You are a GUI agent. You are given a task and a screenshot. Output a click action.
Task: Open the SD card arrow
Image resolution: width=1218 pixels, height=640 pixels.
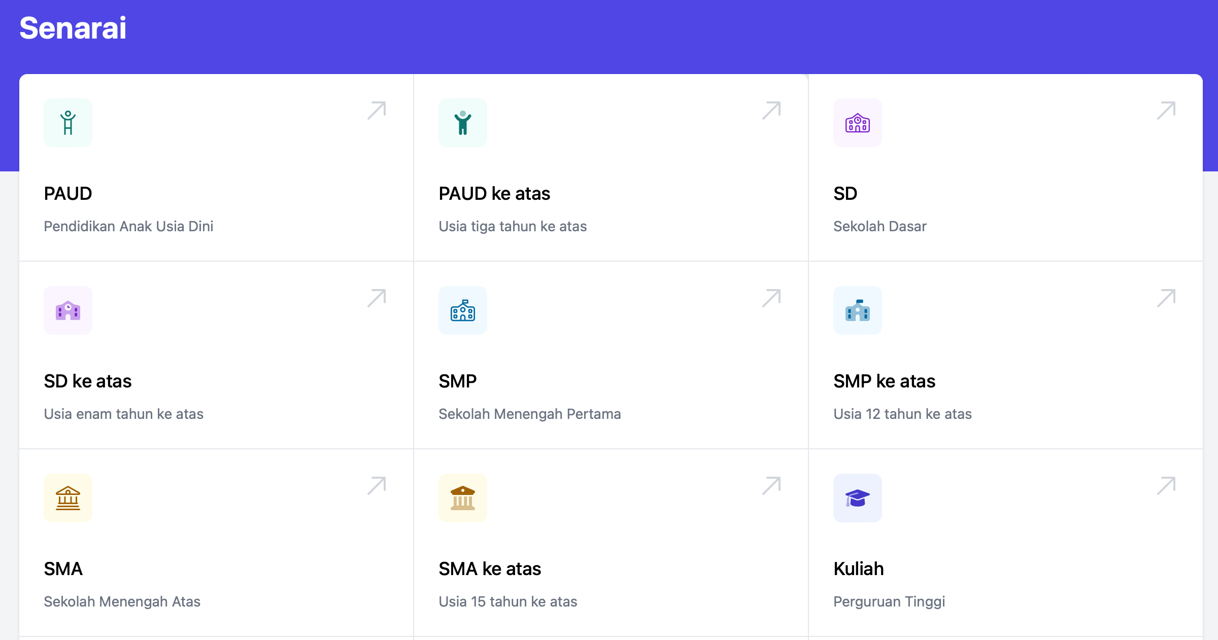(x=1166, y=111)
